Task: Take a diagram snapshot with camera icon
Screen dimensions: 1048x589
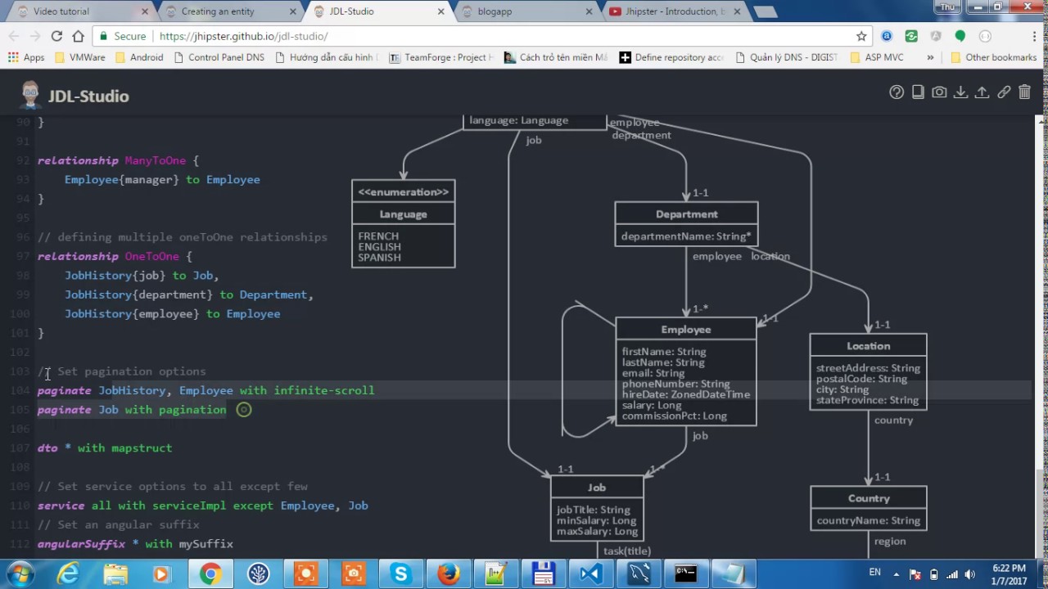Action: pos(939,92)
